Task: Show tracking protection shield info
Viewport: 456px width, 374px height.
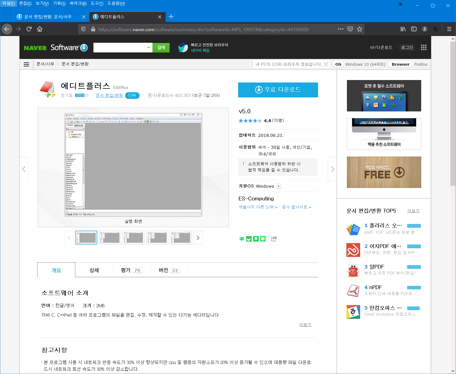Action: [83, 29]
